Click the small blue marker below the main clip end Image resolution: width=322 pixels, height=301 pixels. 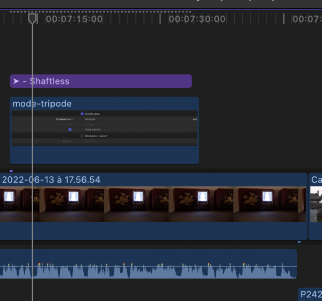click(x=299, y=242)
